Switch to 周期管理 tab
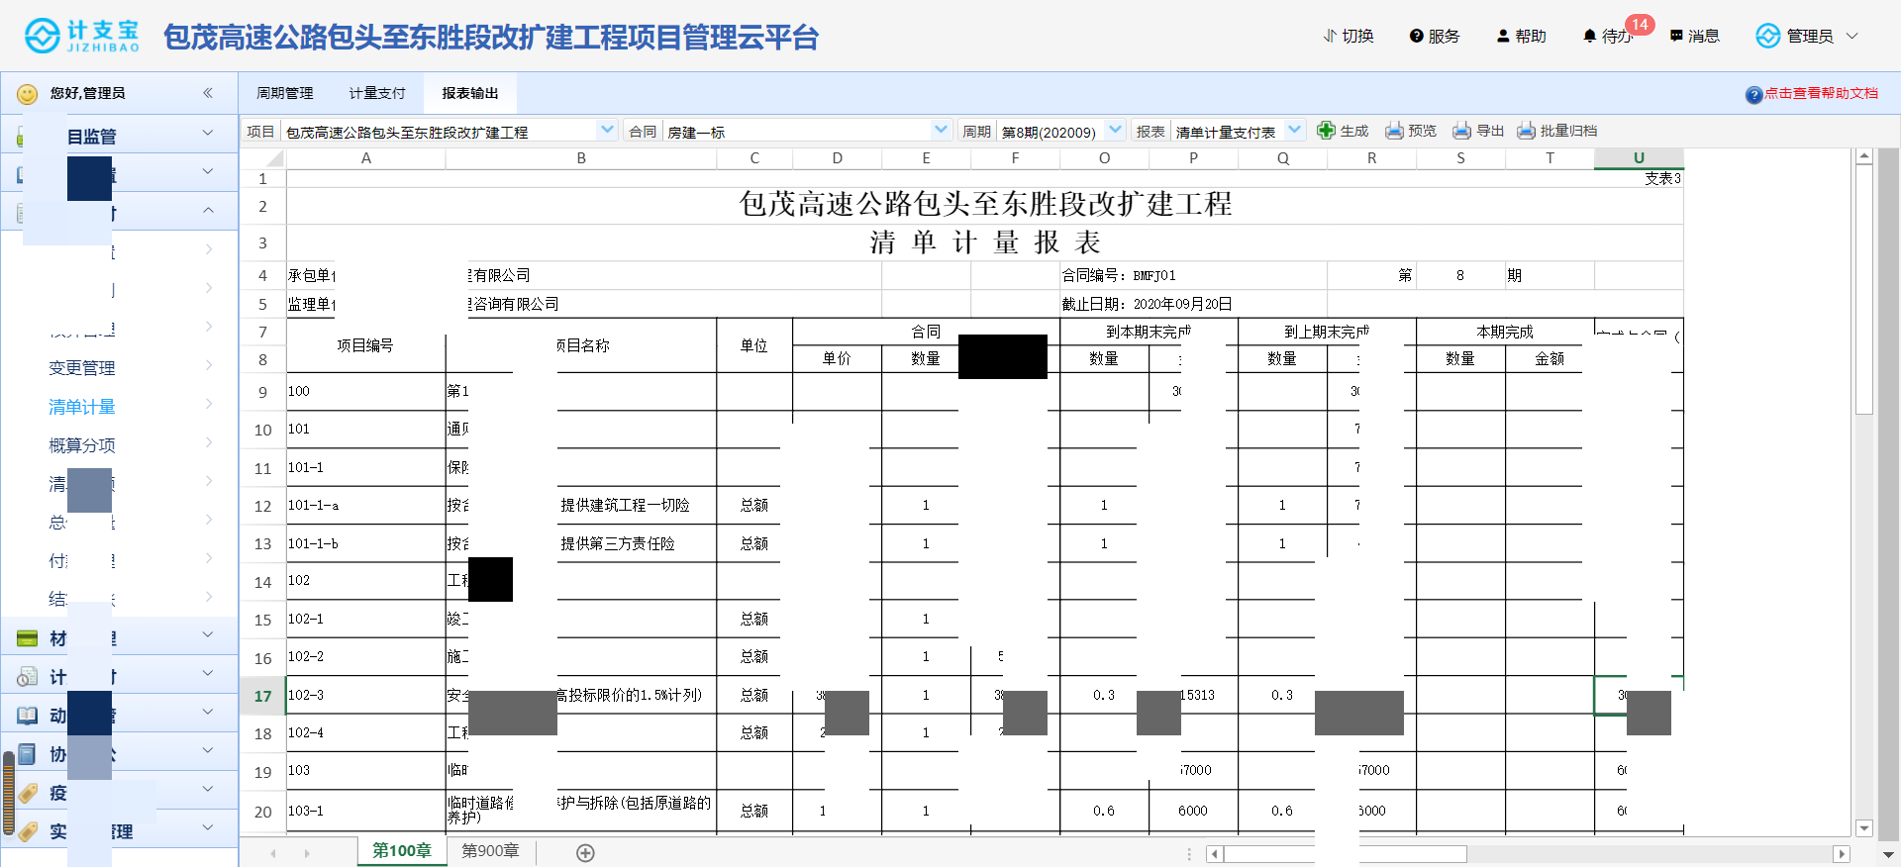Viewport: 1901px width, 867px height. click(x=285, y=93)
